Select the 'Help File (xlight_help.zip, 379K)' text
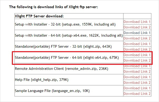Viewport: 159px width, 102px height. [42, 80]
